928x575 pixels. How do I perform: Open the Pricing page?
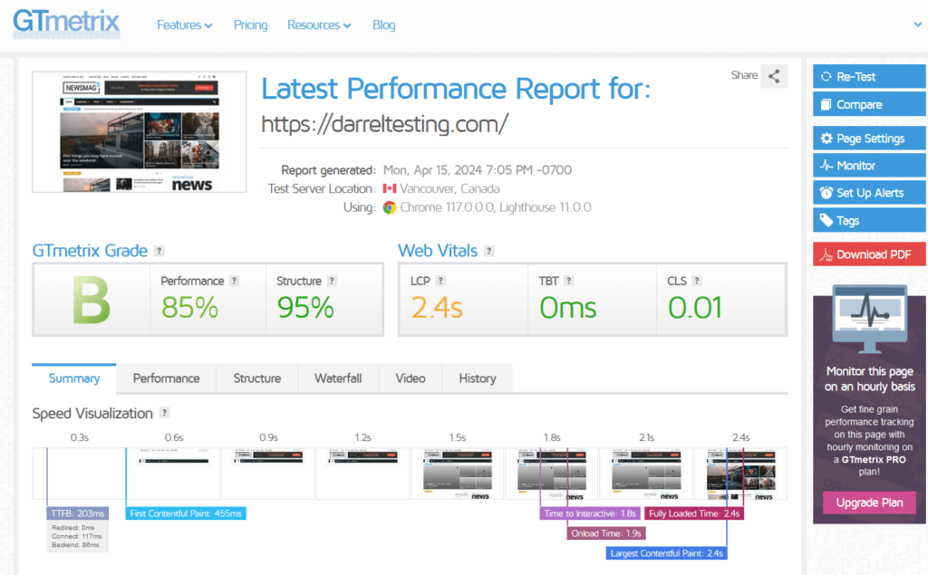coord(250,24)
